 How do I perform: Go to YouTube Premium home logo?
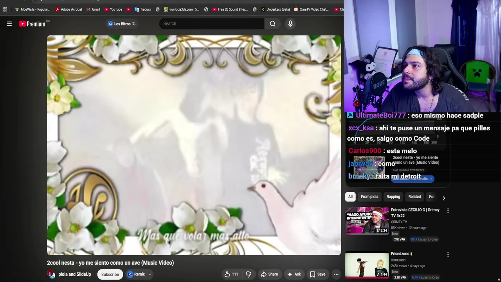32,24
